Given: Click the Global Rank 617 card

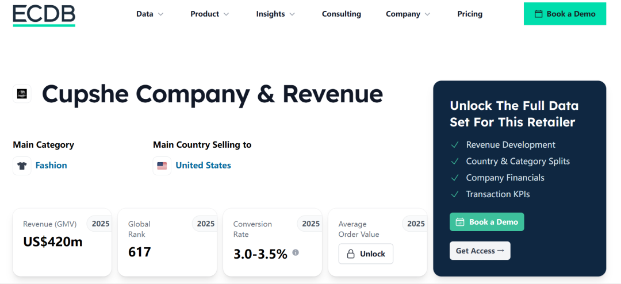Looking at the screenshot, I should (167, 243).
